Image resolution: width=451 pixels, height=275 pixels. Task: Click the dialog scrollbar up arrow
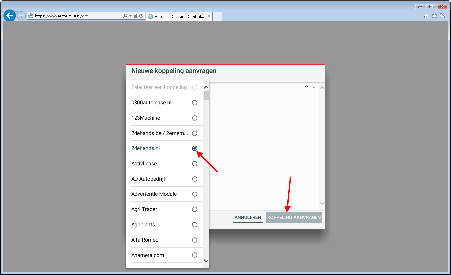coord(322,88)
